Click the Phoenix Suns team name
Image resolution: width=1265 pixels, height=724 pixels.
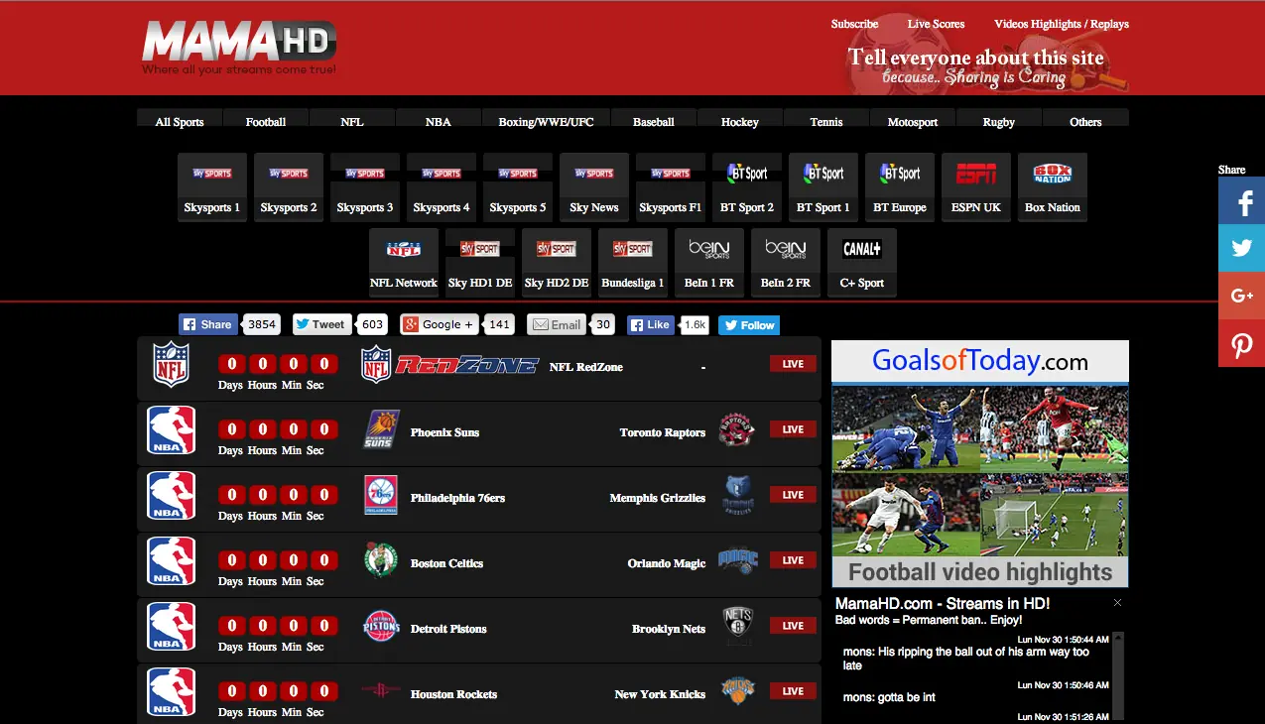[x=444, y=432]
